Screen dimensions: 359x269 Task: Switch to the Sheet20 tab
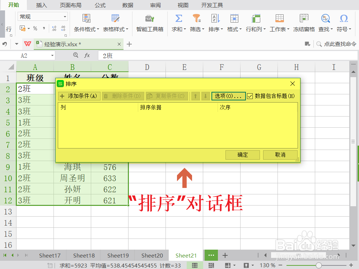click(152, 255)
